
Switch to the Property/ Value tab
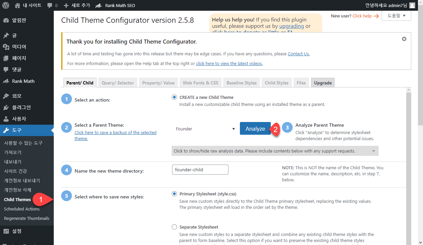[158, 83]
